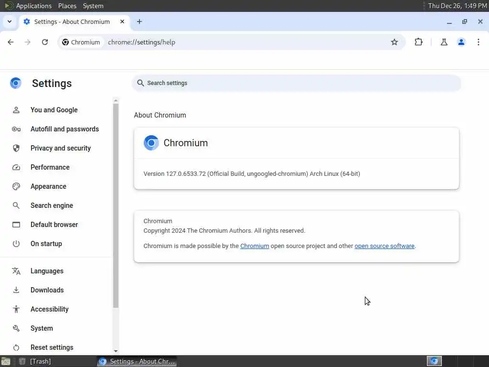The image size is (489, 367).
Task: Focus the Search settings field
Action: tap(296, 83)
